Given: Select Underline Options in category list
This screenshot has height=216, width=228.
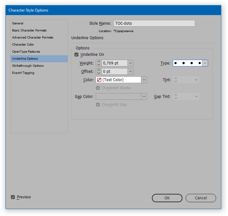Looking at the screenshot, I should tap(39, 59).
